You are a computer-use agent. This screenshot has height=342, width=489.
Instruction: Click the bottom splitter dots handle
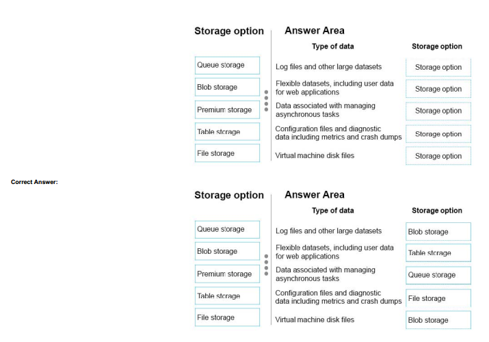pos(266,265)
